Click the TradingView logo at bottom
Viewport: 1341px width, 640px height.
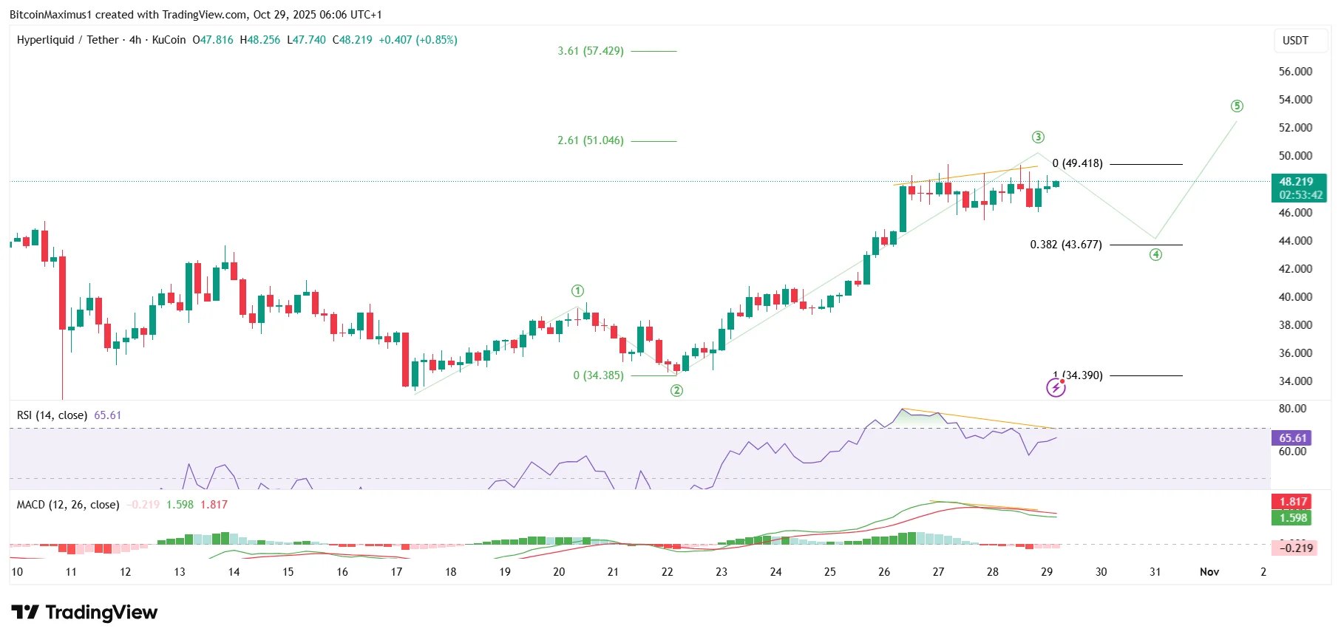pyautogui.click(x=84, y=612)
